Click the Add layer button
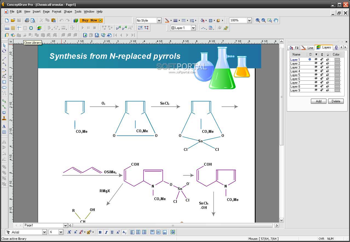Screen dimensions: 350x242 pyautogui.click(x=319, y=101)
